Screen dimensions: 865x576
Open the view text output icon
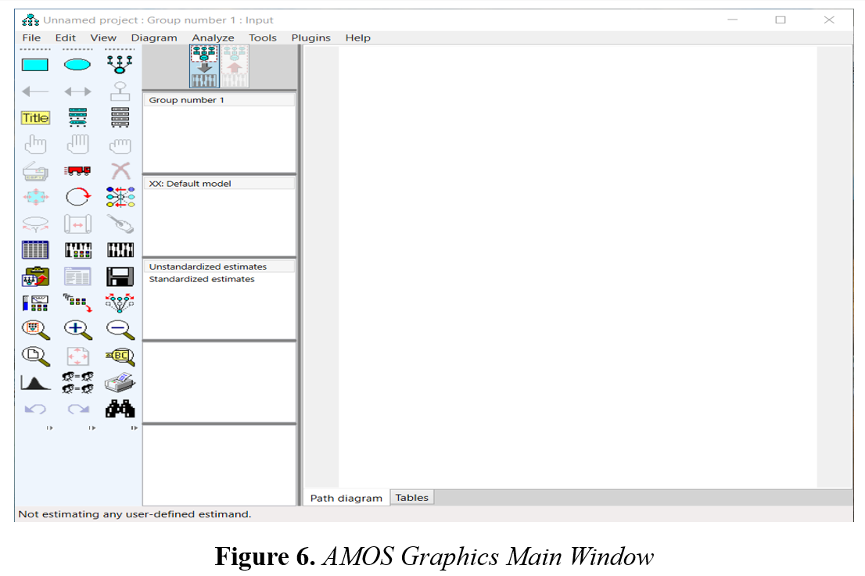point(77,277)
